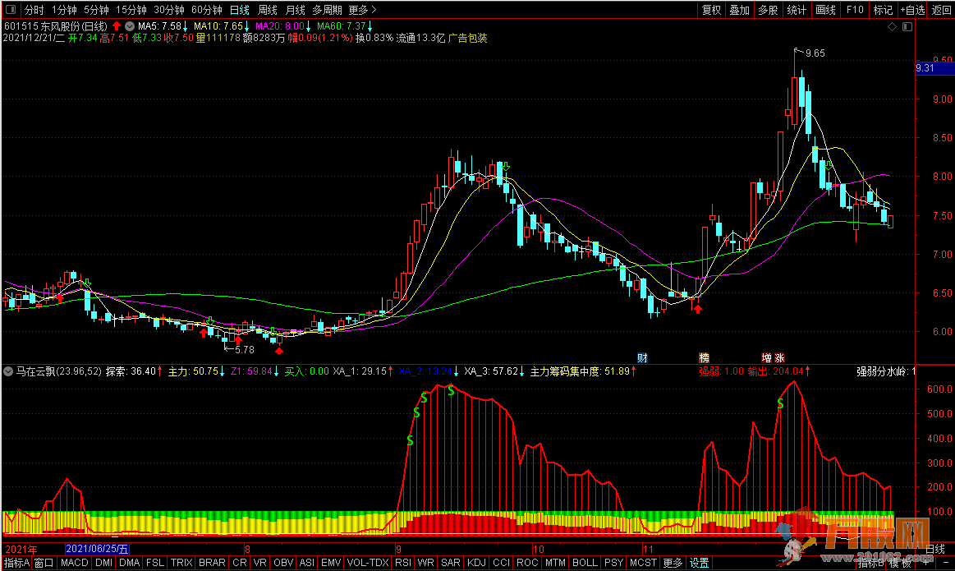The image size is (955, 571).
Task: Click the 榜 event marker
Action: point(704,357)
